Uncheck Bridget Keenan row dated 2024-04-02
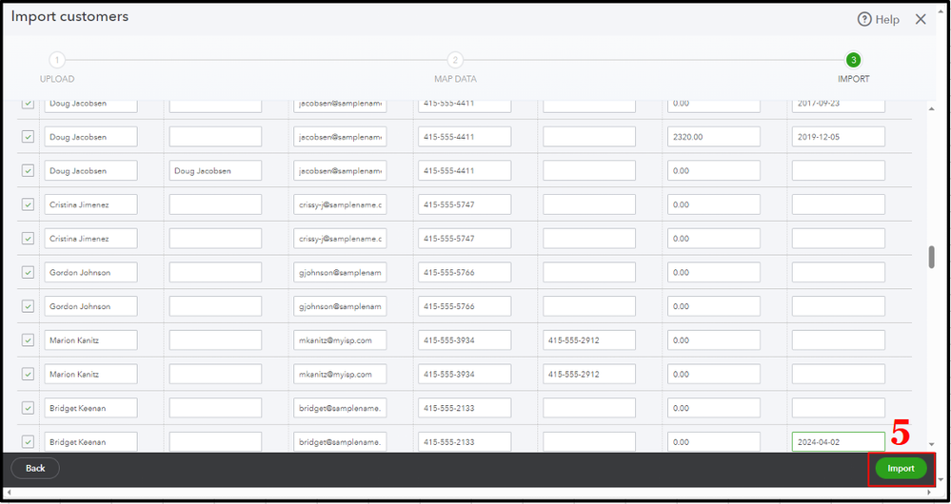951x504 pixels. (x=28, y=442)
